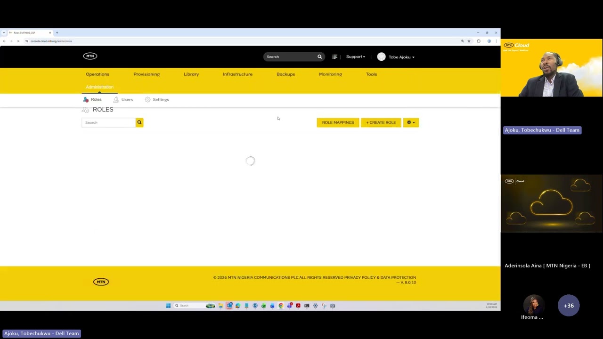Open the Tools menu
The height and width of the screenshot is (339, 603).
tap(371, 74)
